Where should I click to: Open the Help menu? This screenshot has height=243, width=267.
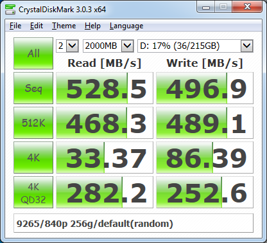pos(92,26)
